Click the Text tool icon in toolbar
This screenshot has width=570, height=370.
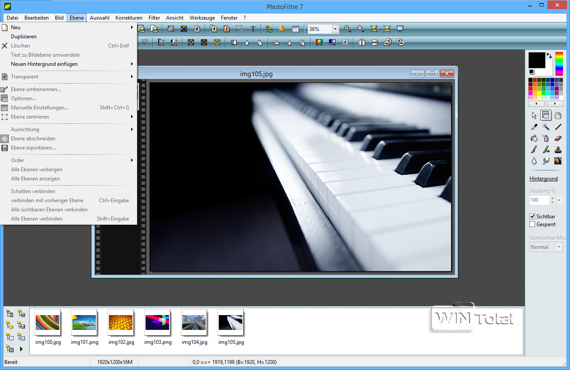[x=253, y=29]
